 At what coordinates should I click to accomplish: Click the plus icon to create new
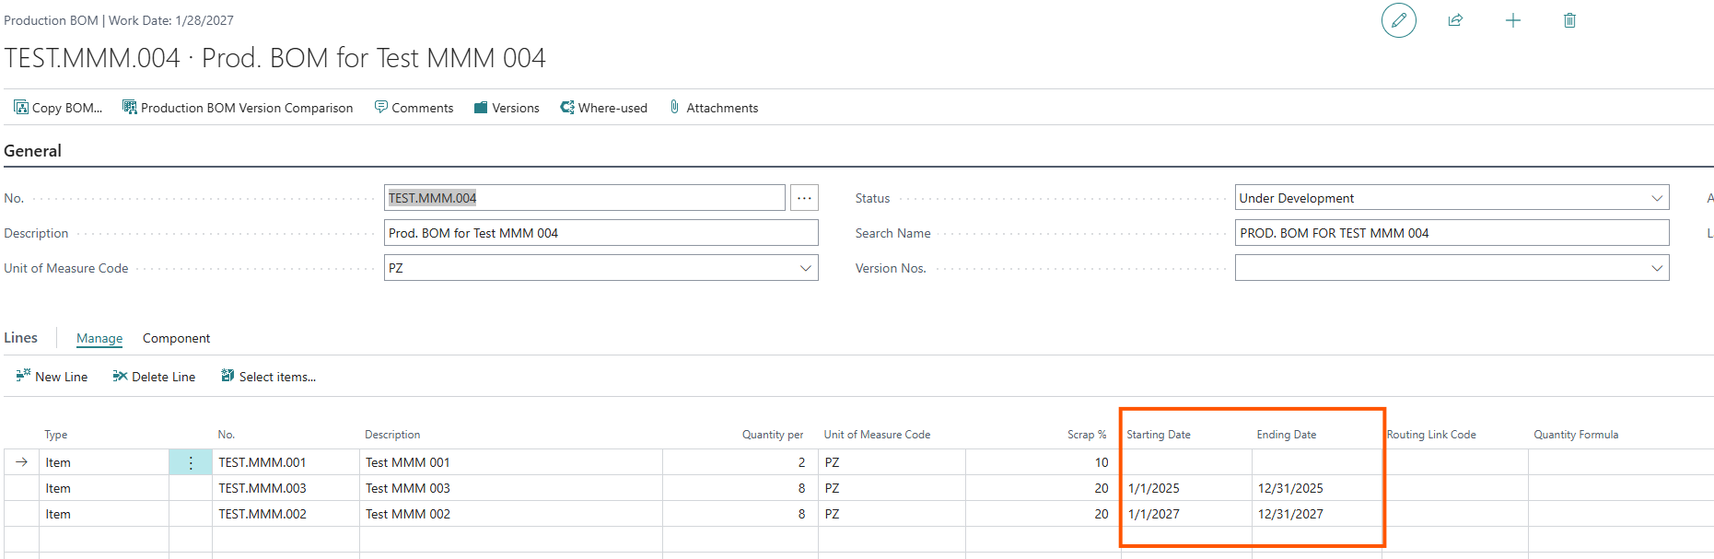point(1512,20)
